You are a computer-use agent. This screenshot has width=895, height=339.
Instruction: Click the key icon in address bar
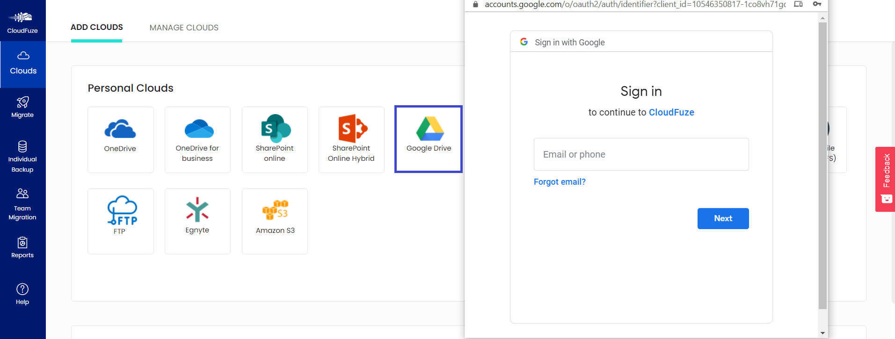click(x=817, y=4)
